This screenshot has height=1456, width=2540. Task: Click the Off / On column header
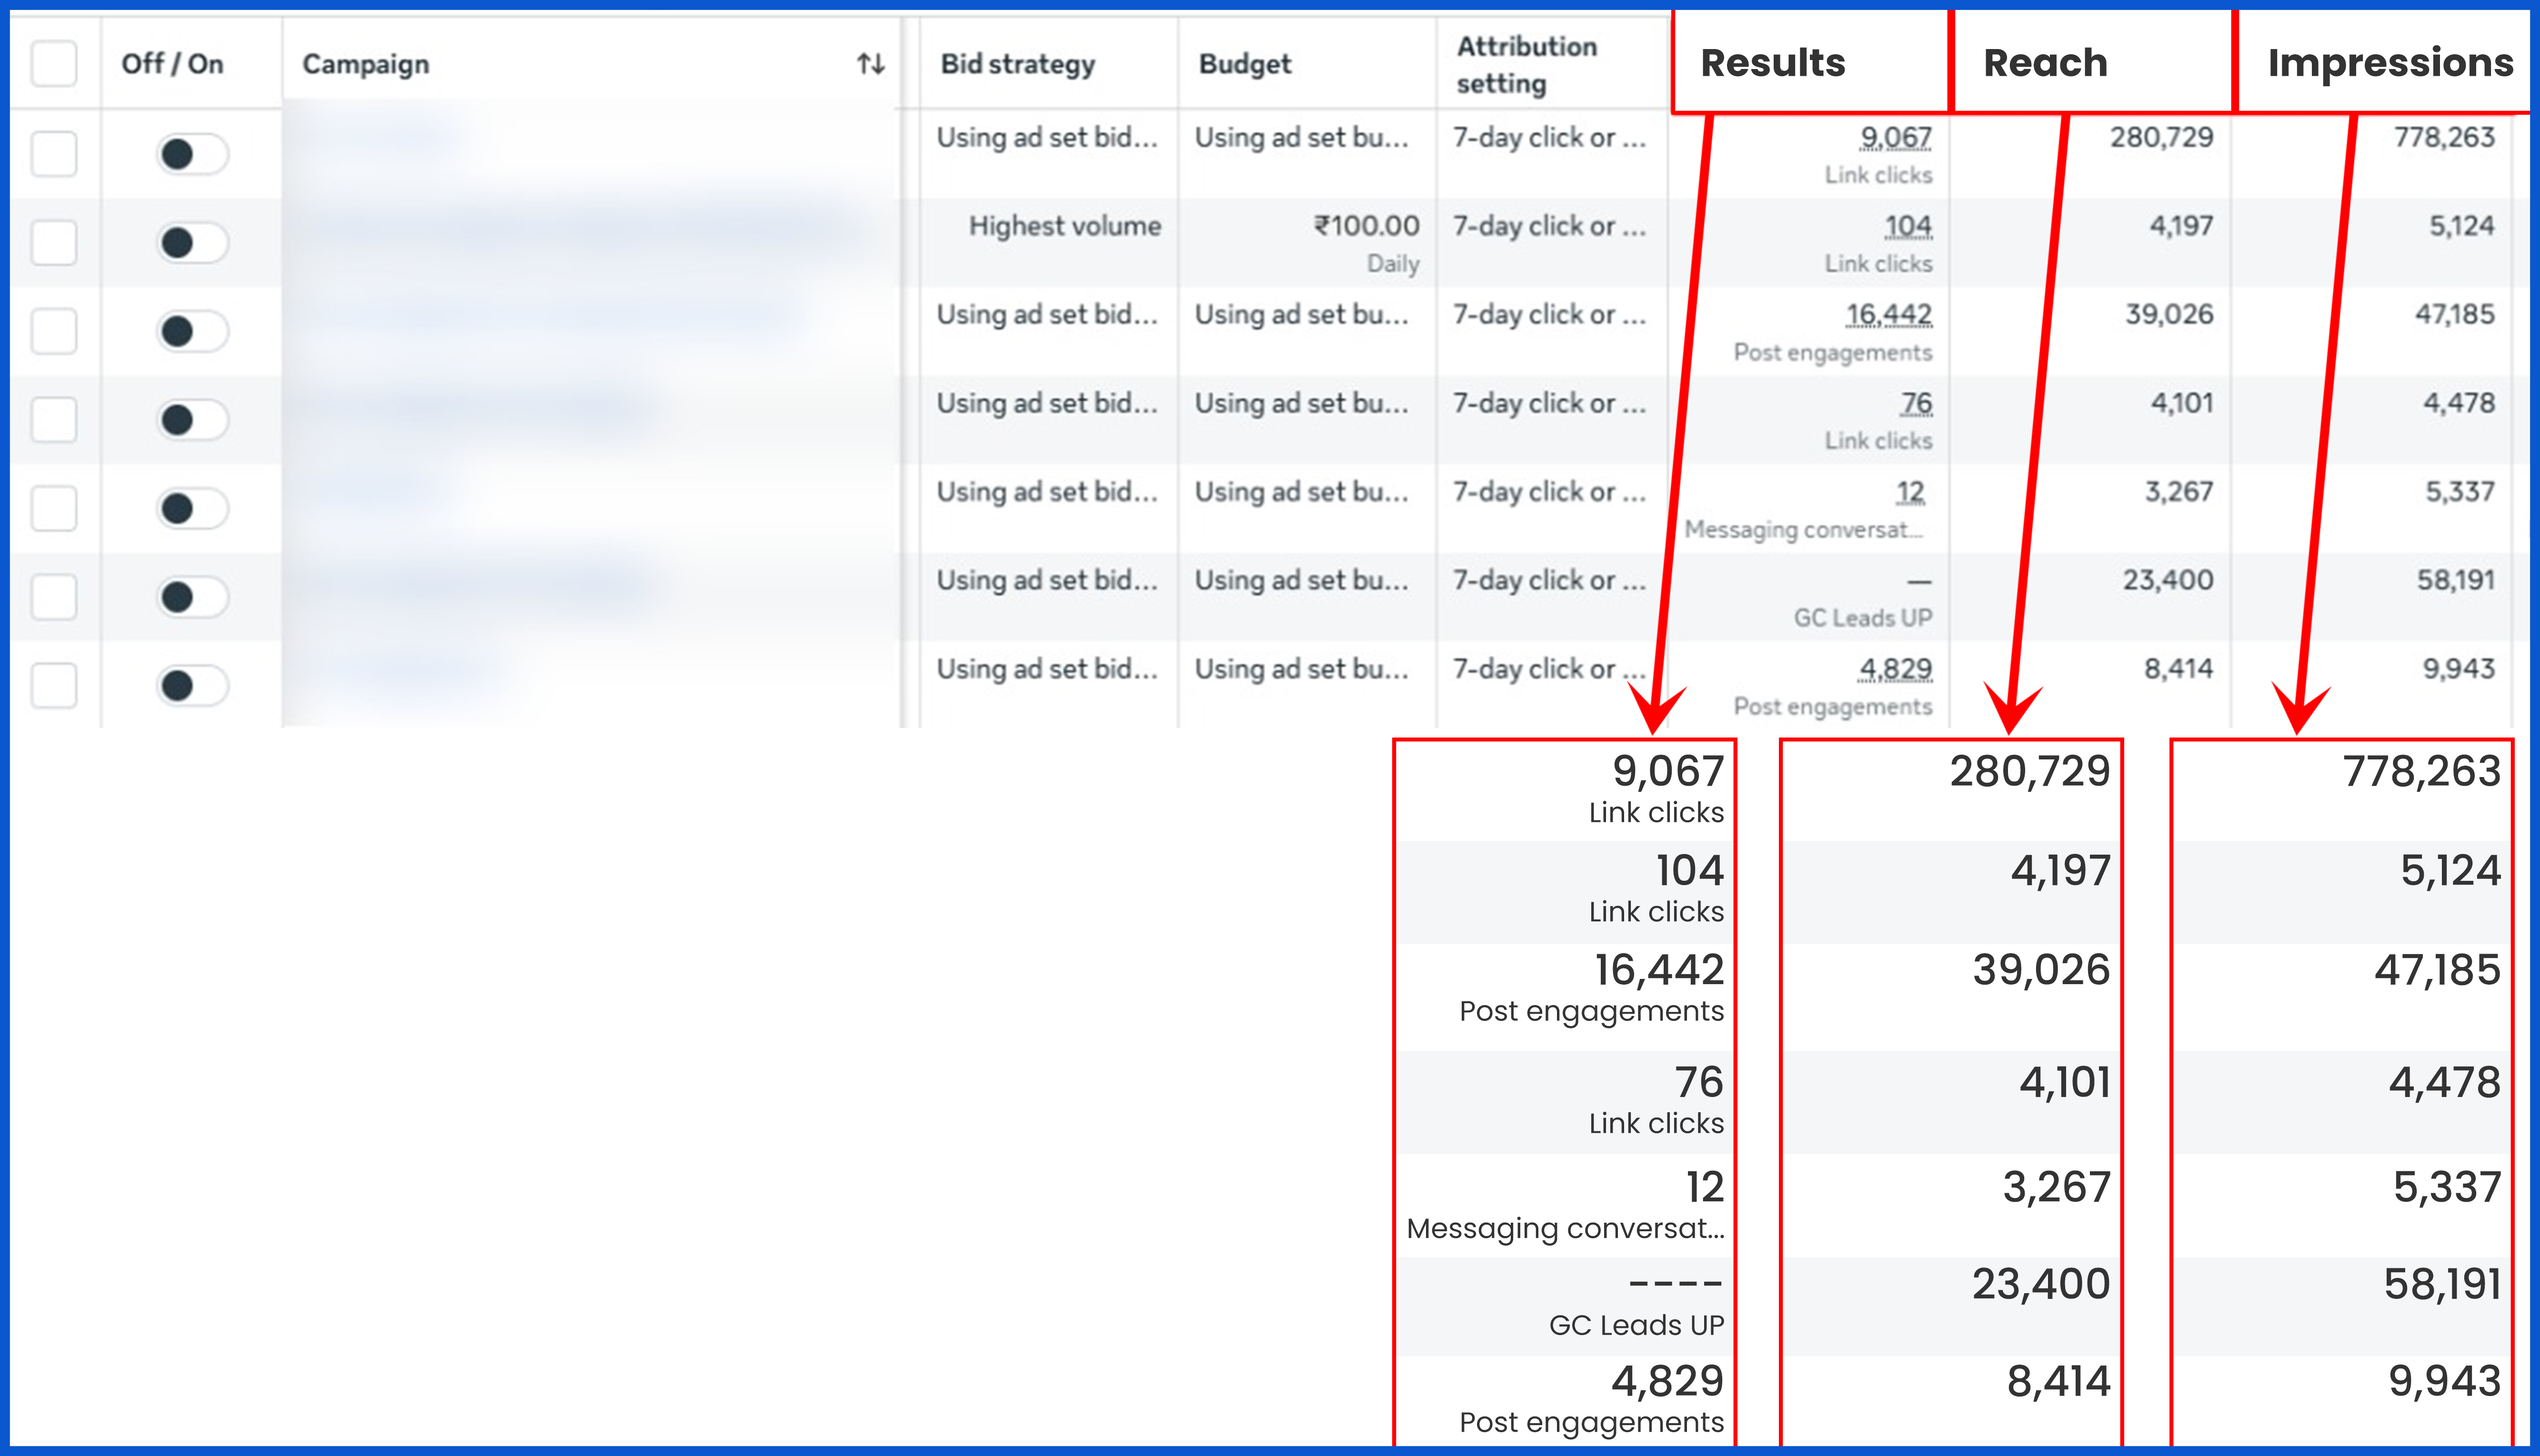point(172,64)
